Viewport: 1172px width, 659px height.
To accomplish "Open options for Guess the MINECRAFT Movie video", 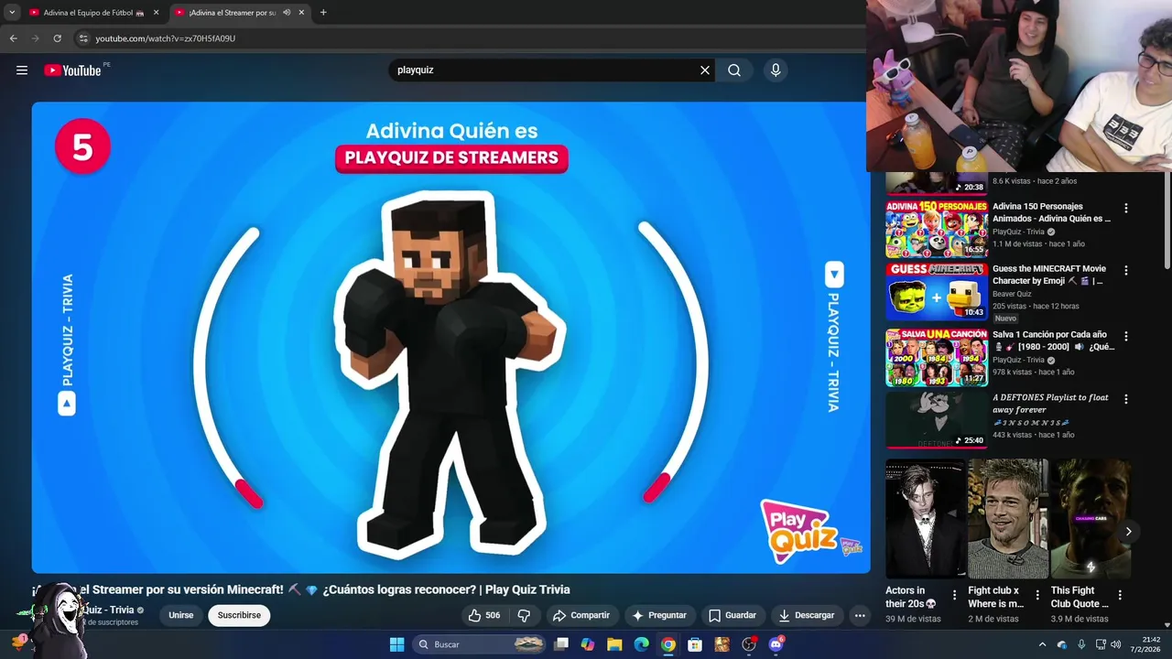I will pyautogui.click(x=1126, y=270).
